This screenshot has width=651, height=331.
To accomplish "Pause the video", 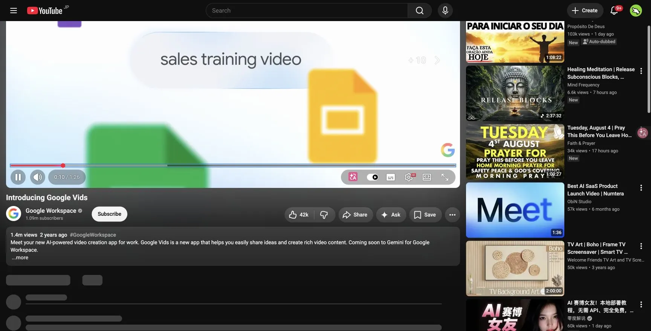I will tap(18, 177).
